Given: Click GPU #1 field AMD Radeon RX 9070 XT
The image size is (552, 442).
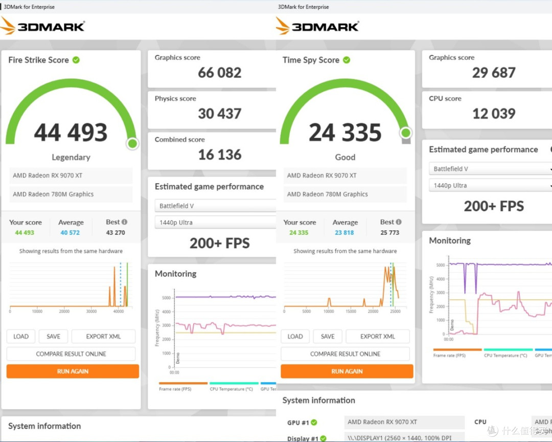Looking at the screenshot, I should coord(404,422).
